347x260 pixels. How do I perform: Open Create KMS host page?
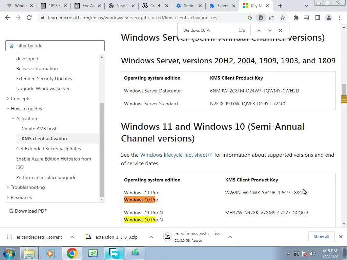(39, 129)
